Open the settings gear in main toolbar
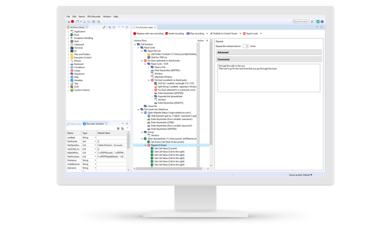Screen dimensions: 391x226 tap(94, 22)
